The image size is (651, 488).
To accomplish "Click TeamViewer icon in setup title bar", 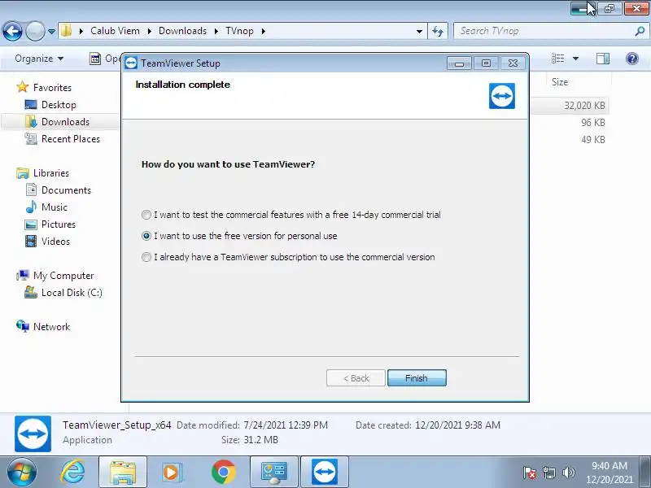I will (x=131, y=63).
